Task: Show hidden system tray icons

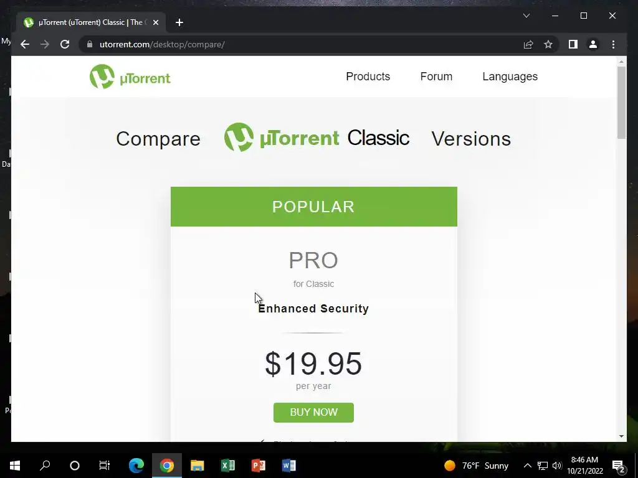Action: [x=527, y=466]
